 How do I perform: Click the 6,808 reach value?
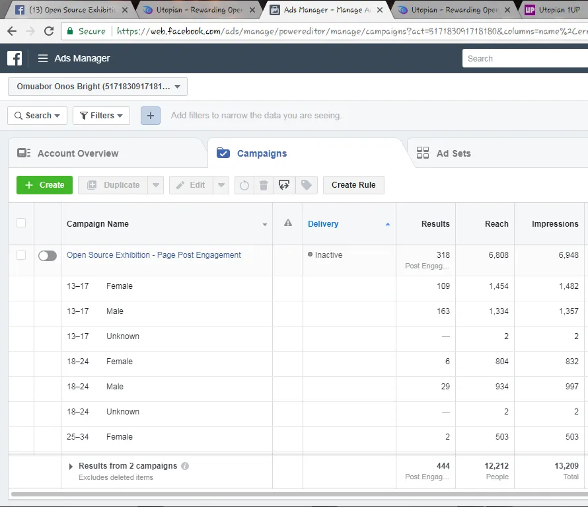click(x=498, y=254)
